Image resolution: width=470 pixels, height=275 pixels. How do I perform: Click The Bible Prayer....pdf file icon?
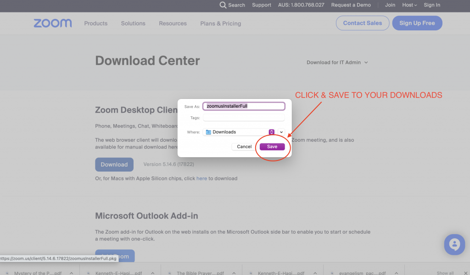click(x=170, y=273)
